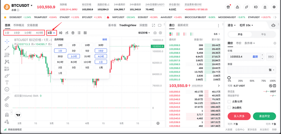Activate the ruler measure tool
Screen dimensions: 281x134
pyautogui.click(x=7, y=98)
